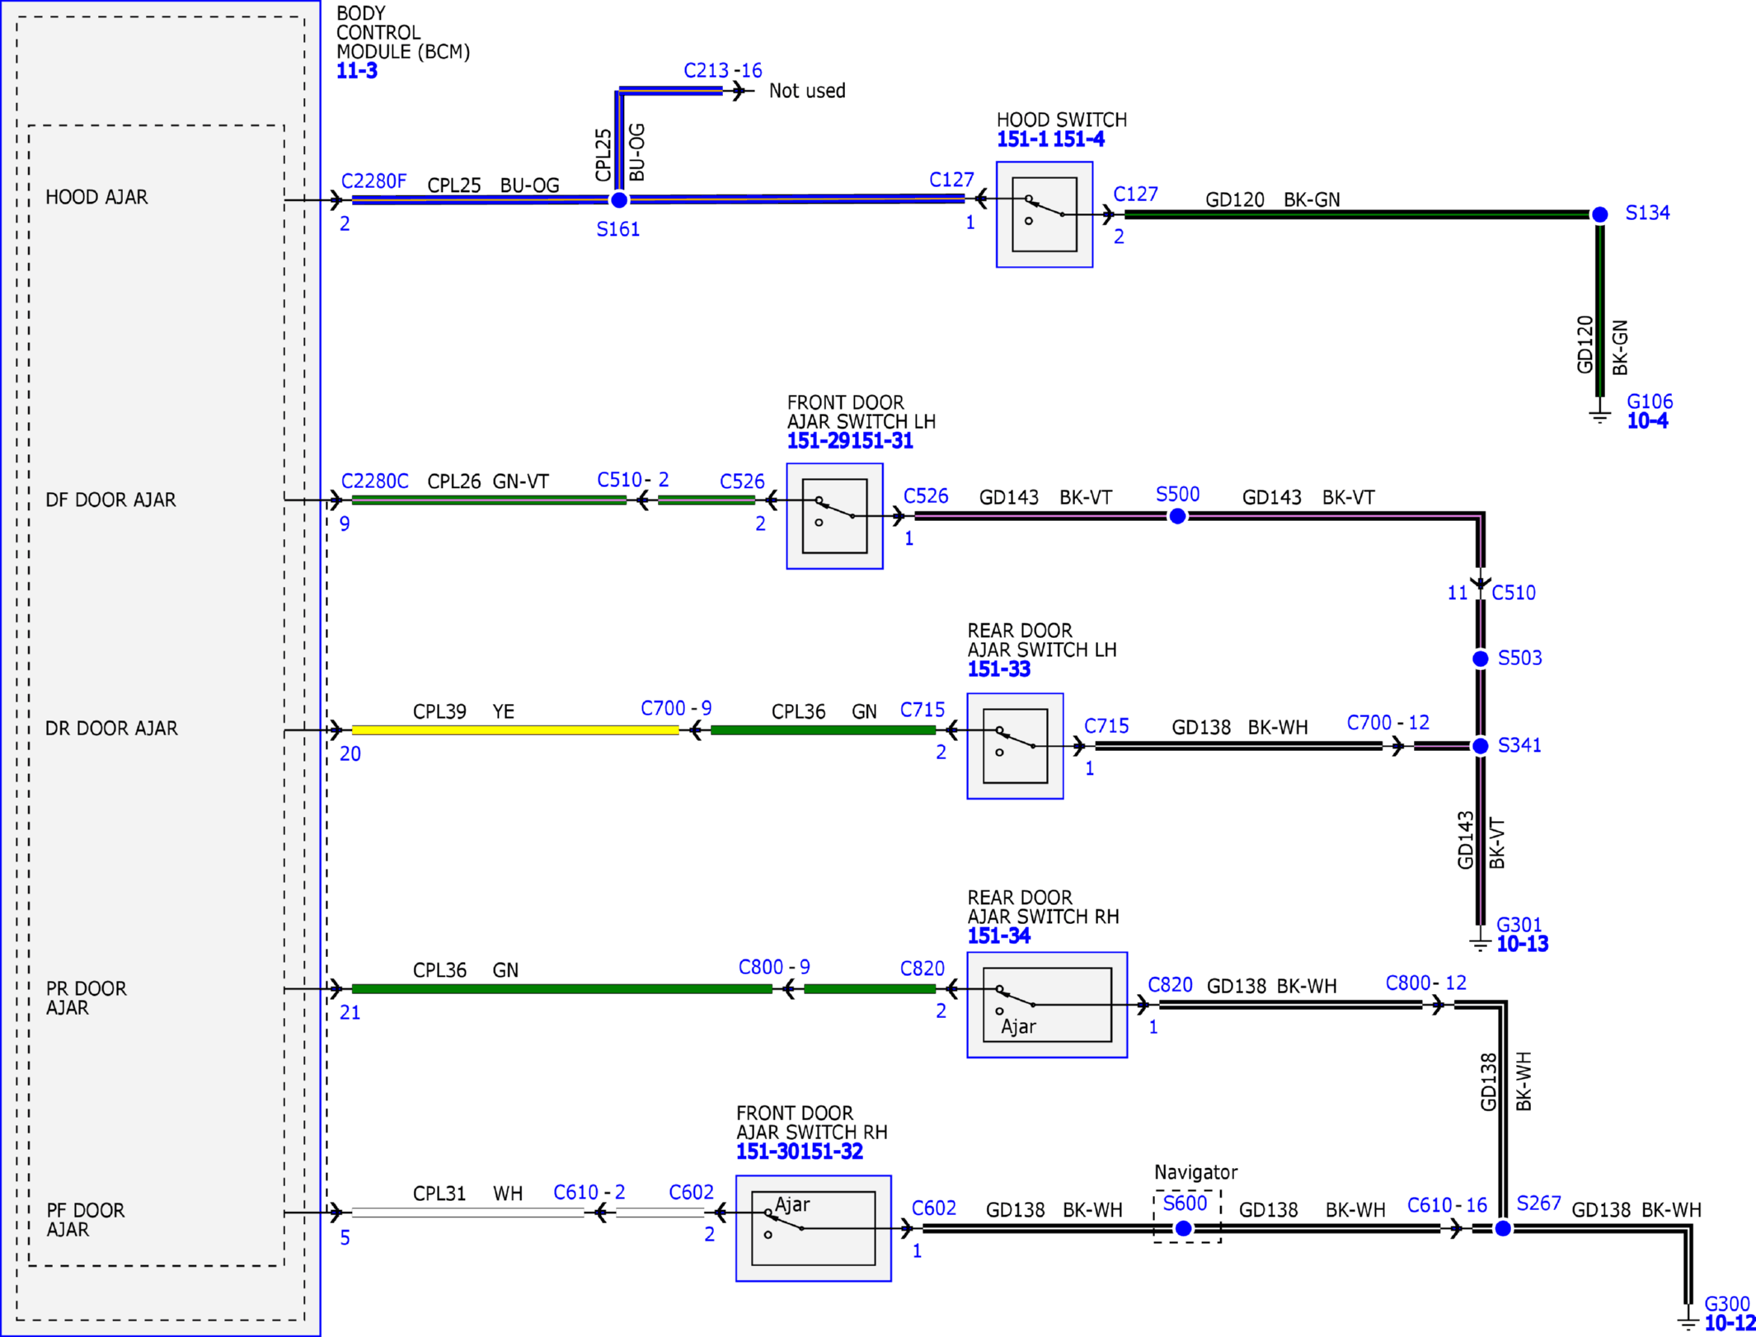Open rear door RH reference 151-34
The image size is (1756, 1337).
[x=998, y=936]
